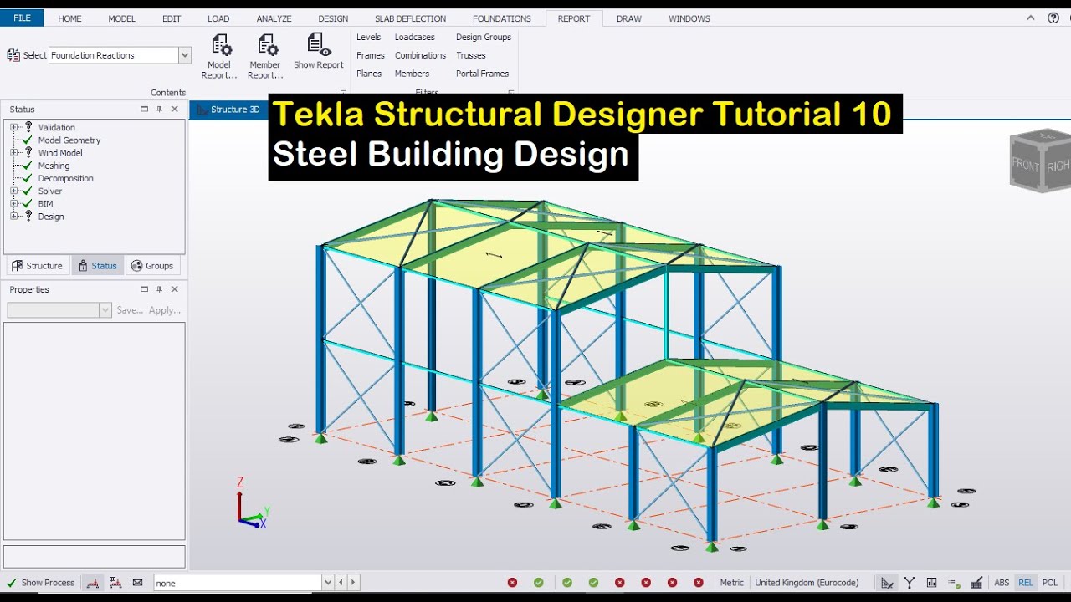Open Member Report settings
Screen dimensions: 1071x602
(x=265, y=56)
